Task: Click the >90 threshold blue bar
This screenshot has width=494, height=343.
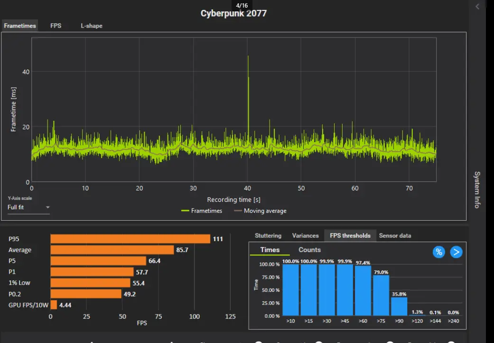Action: click(399, 307)
